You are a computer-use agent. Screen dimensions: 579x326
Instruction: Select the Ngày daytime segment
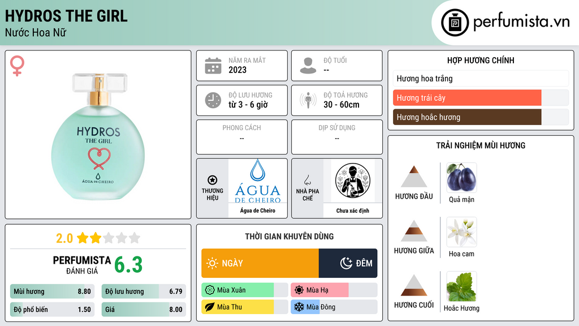(260, 263)
